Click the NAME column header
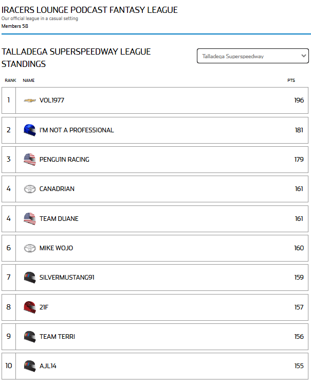 tap(29, 80)
